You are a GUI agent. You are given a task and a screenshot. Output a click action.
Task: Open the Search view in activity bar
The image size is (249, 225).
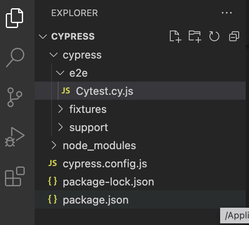(x=15, y=57)
